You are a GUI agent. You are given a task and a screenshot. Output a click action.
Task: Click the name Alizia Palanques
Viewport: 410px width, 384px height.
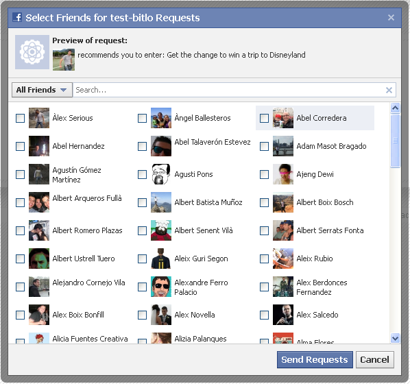click(x=200, y=339)
